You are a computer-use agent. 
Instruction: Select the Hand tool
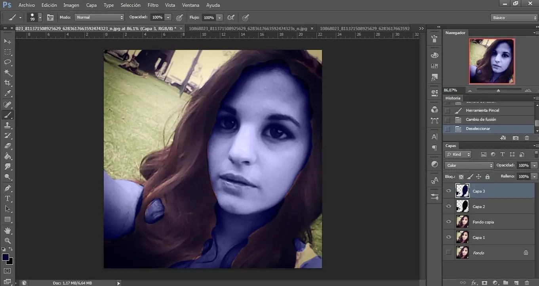click(8, 230)
